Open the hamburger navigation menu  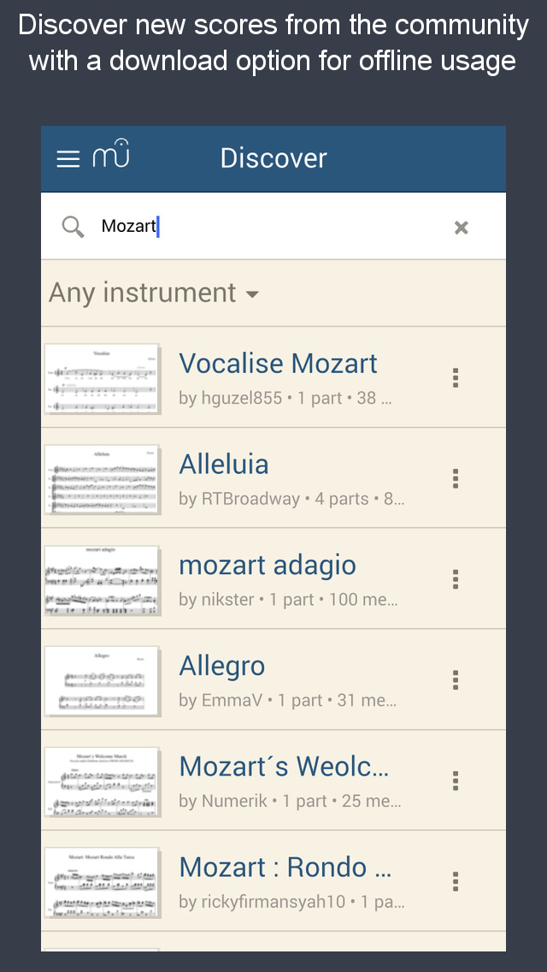pyautogui.click(x=68, y=159)
